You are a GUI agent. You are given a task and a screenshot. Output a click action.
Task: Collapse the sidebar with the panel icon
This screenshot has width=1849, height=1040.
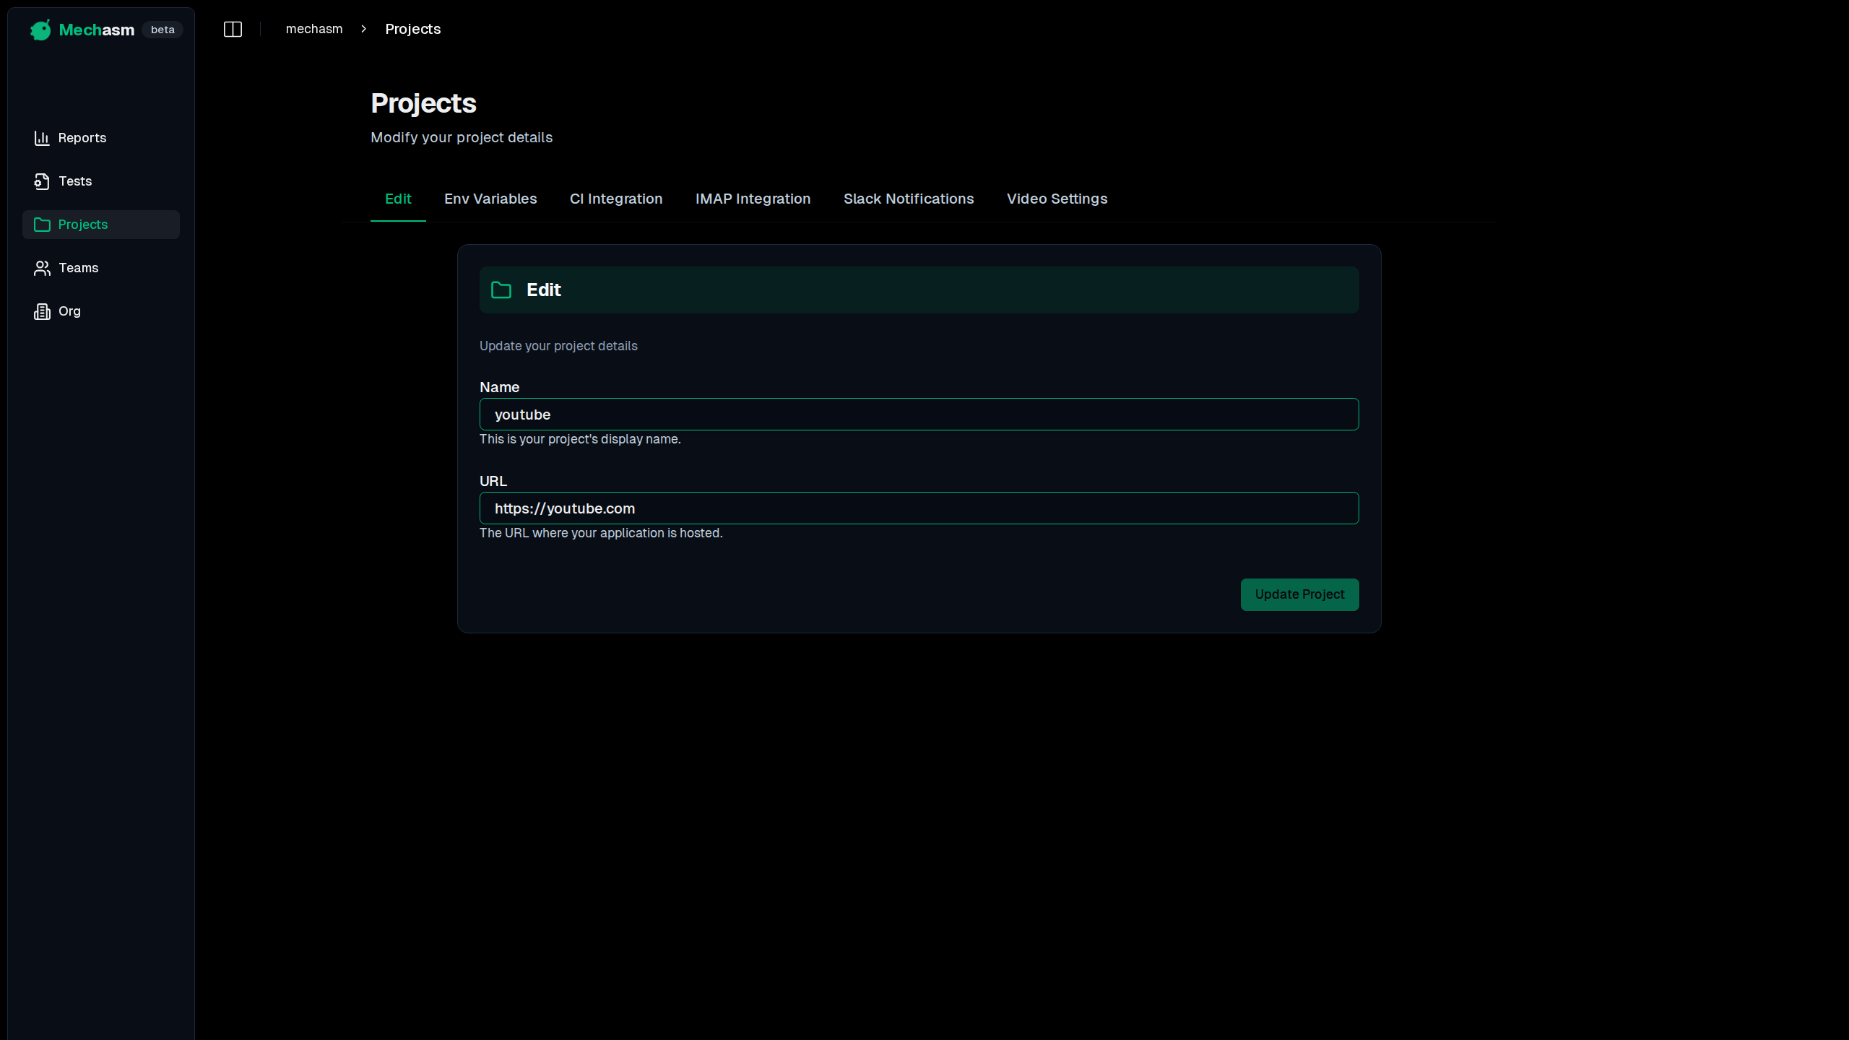coord(233,29)
